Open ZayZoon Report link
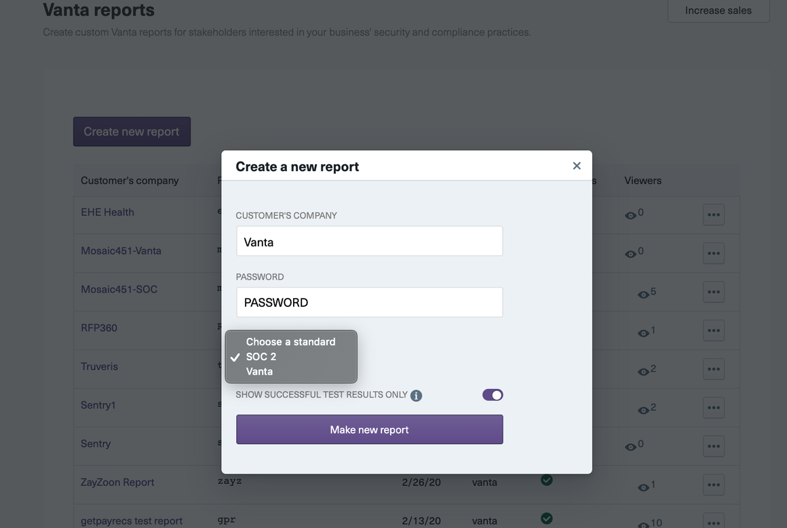The height and width of the screenshot is (528, 787). [117, 483]
